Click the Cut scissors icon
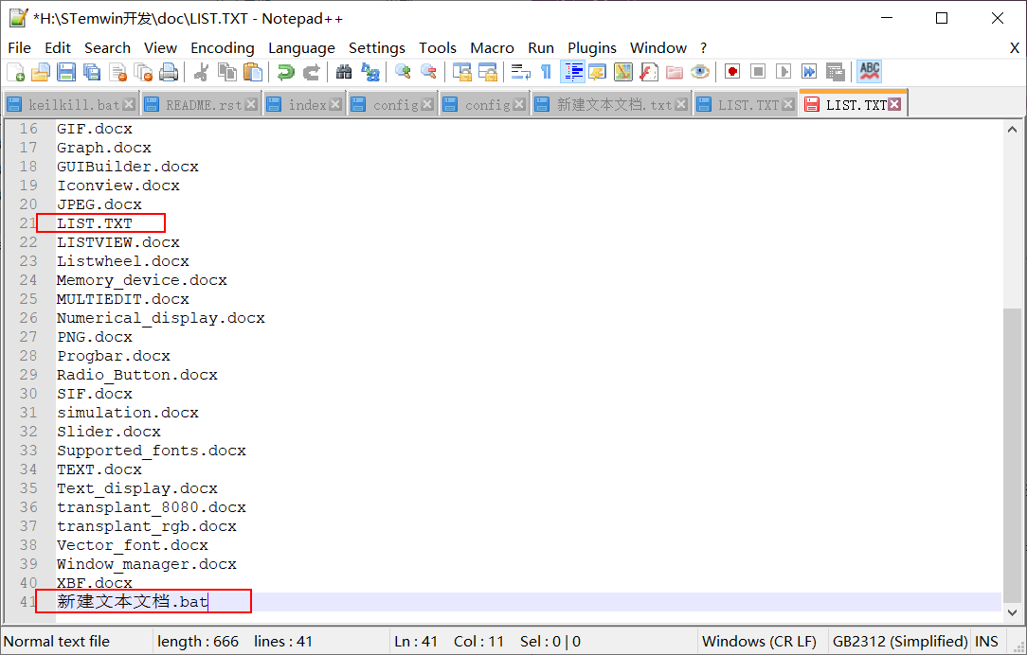 tap(201, 72)
